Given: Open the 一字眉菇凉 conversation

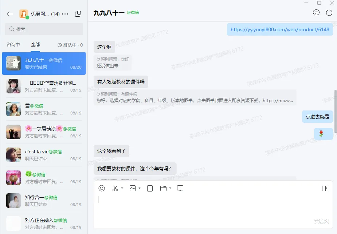Looking at the screenshot, I should point(44,132).
